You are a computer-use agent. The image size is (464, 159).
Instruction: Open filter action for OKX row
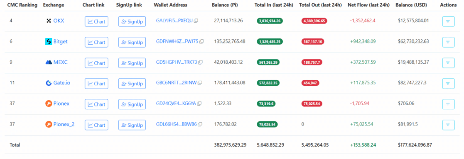(448, 21)
